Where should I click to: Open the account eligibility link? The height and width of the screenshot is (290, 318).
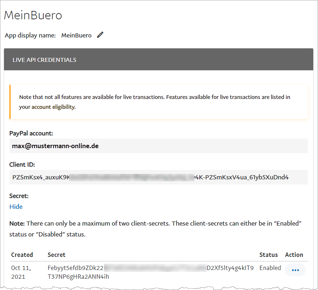tap(53, 107)
